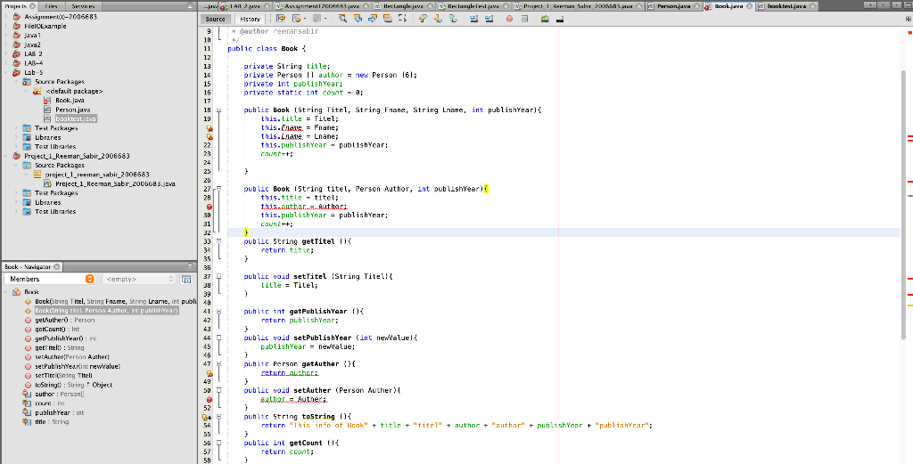
Task: Switch to Source view
Action: 215,19
